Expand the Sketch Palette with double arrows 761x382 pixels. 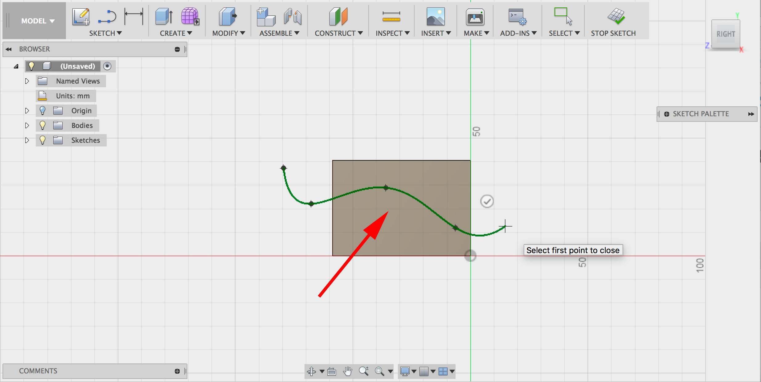click(x=751, y=114)
